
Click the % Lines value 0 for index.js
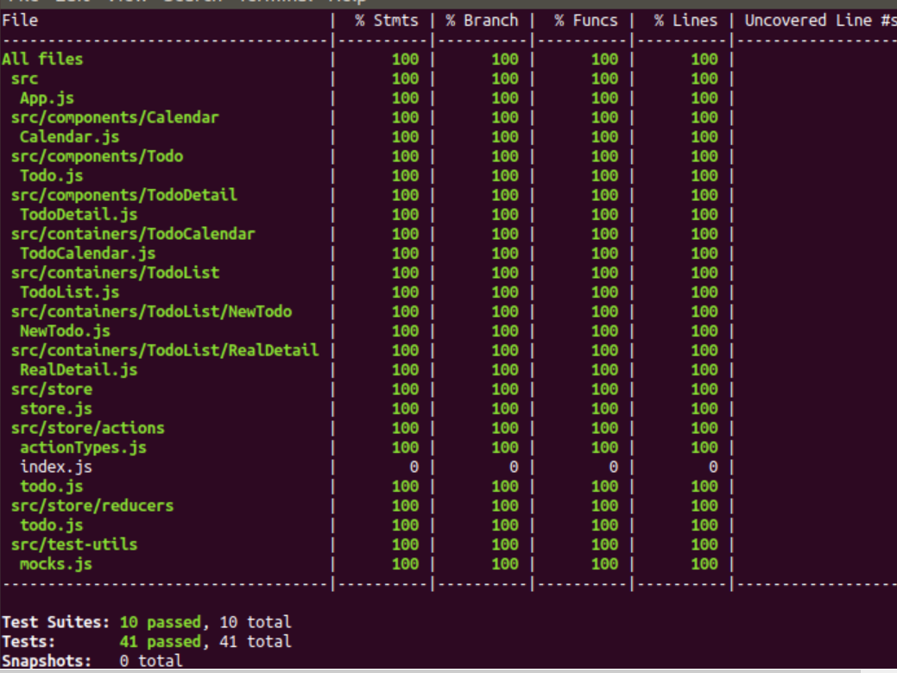713,467
